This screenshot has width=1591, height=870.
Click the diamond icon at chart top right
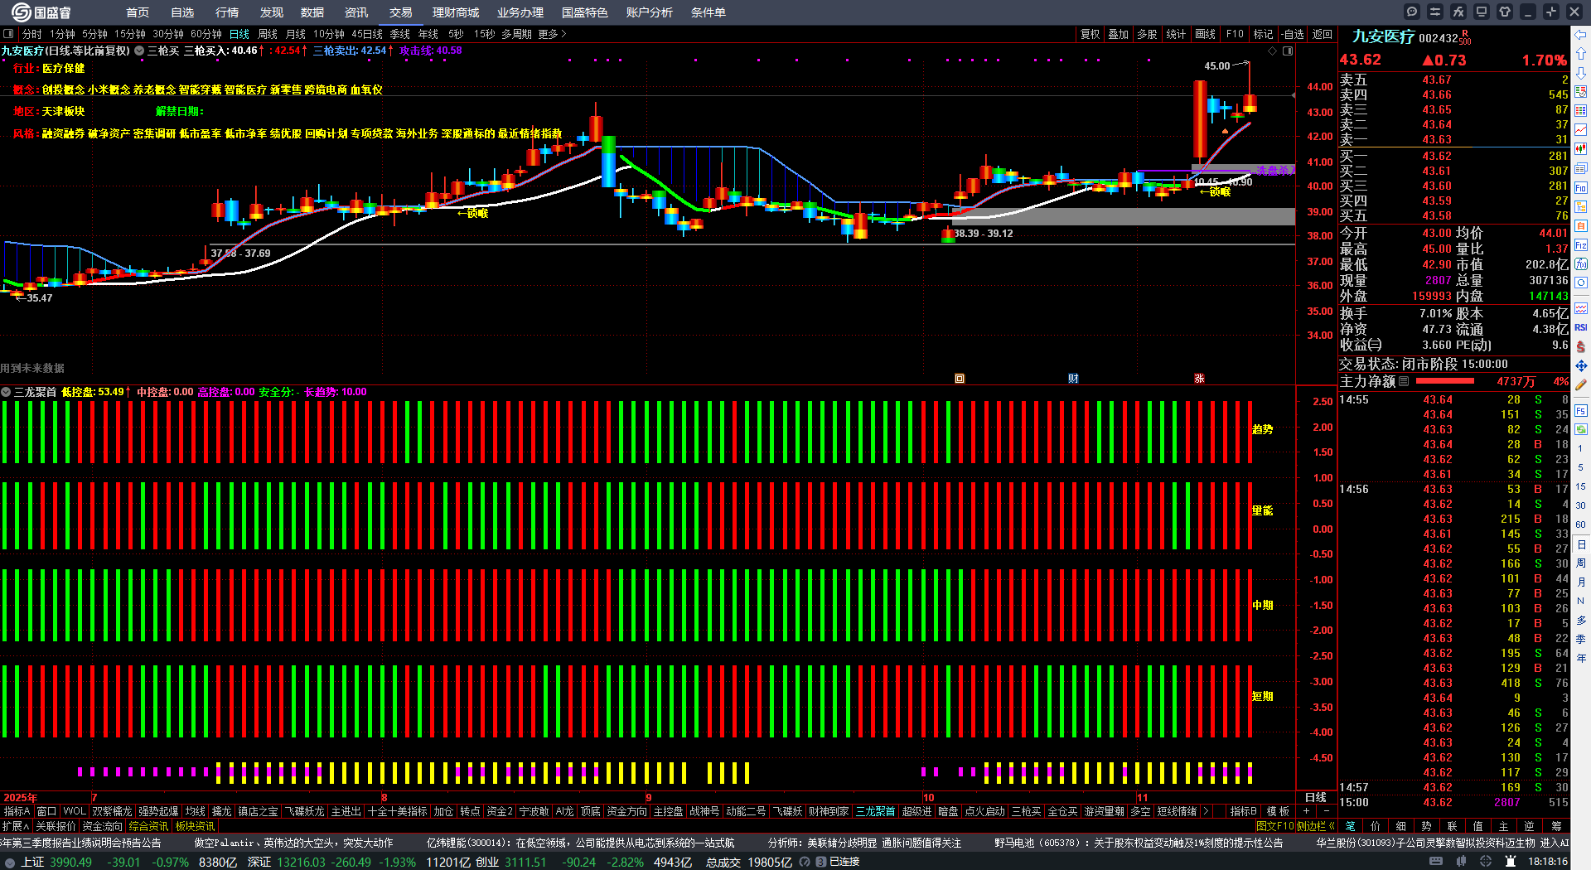click(1272, 51)
